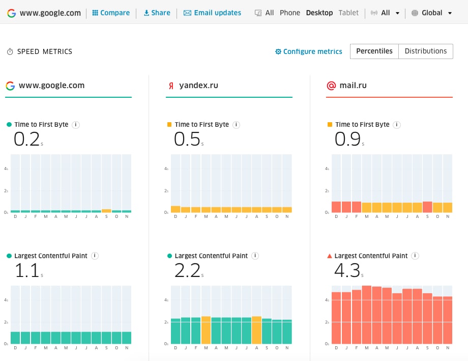The height and width of the screenshot is (361, 468).
Task: Click info icon beside mail.ru Largest Contentful Paint
Action: pyautogui.click(x=416, y=256)
